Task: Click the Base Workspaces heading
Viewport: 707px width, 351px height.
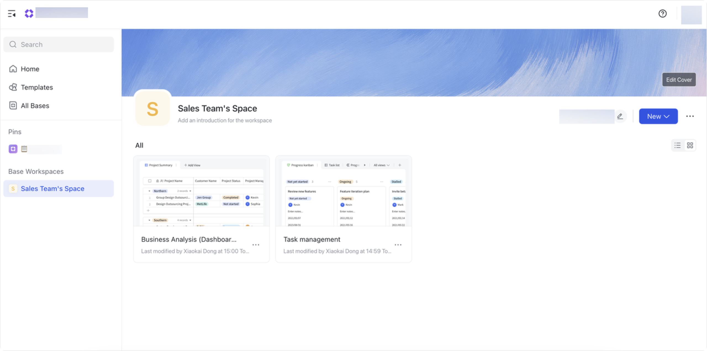Action: coord(36,171)
